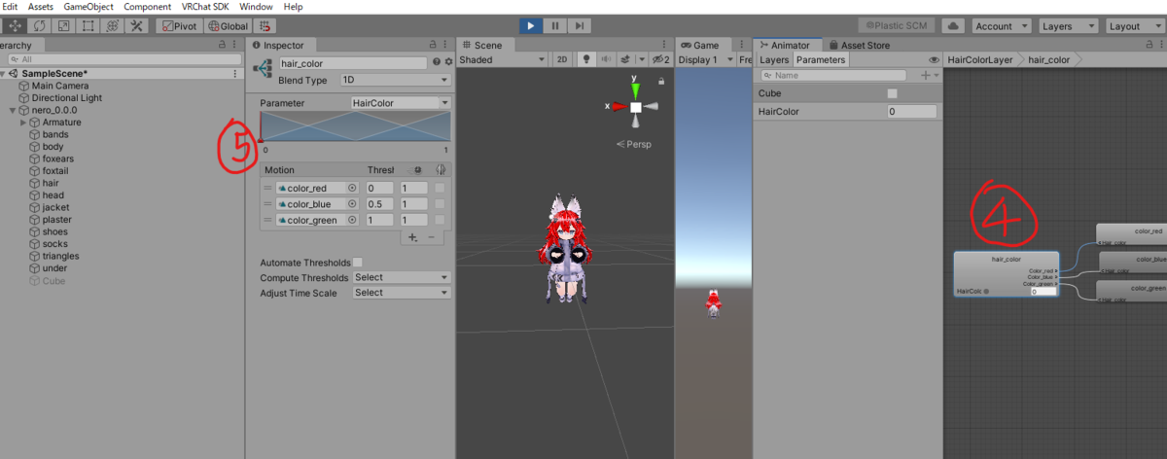Click the blend graph preview
This screenshot has width=1167, height=459.
coord(355,126)
